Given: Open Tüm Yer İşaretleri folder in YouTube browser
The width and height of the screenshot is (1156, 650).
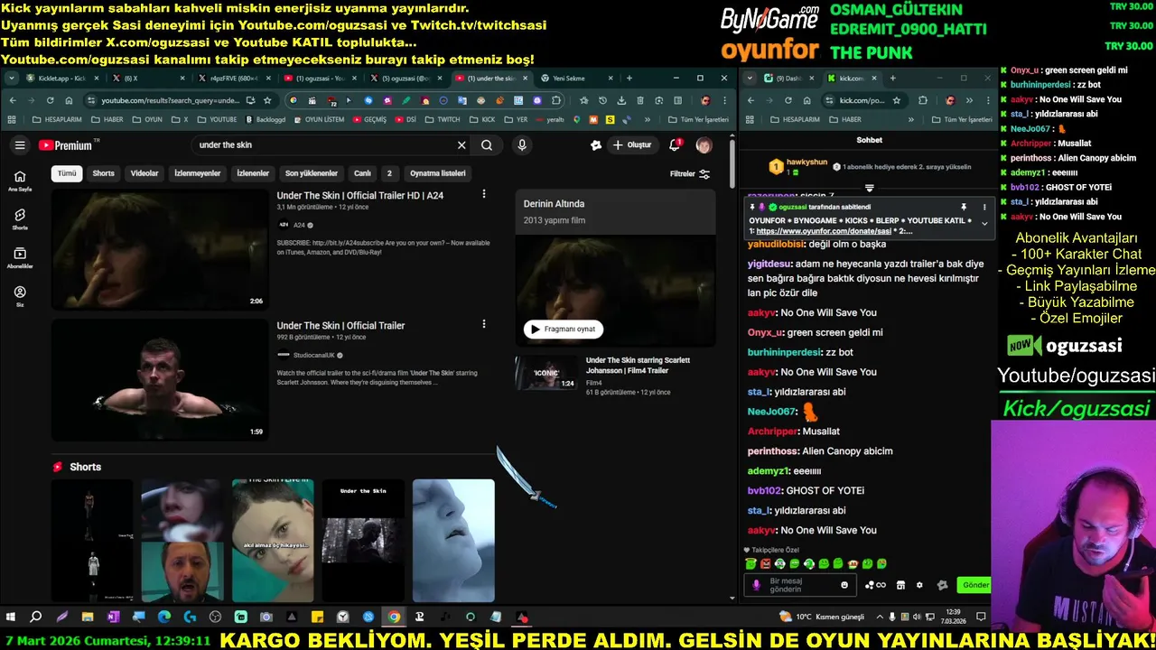Looking at the screenshot, I should pyautogui.click(x=698, y=119).
